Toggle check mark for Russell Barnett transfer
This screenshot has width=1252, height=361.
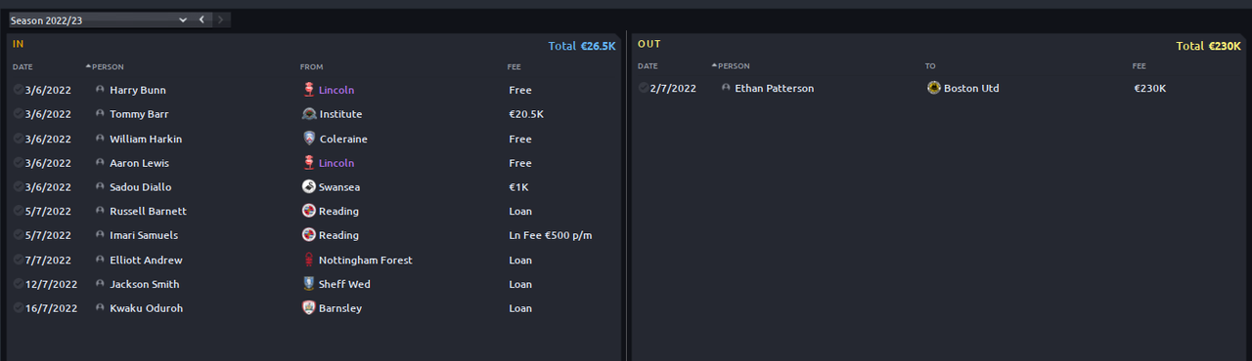[18, 211]
